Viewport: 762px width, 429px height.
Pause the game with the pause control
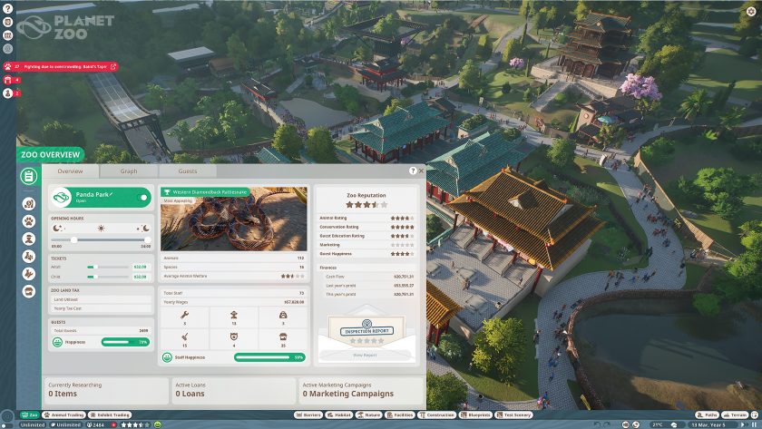tap(754, 424)
